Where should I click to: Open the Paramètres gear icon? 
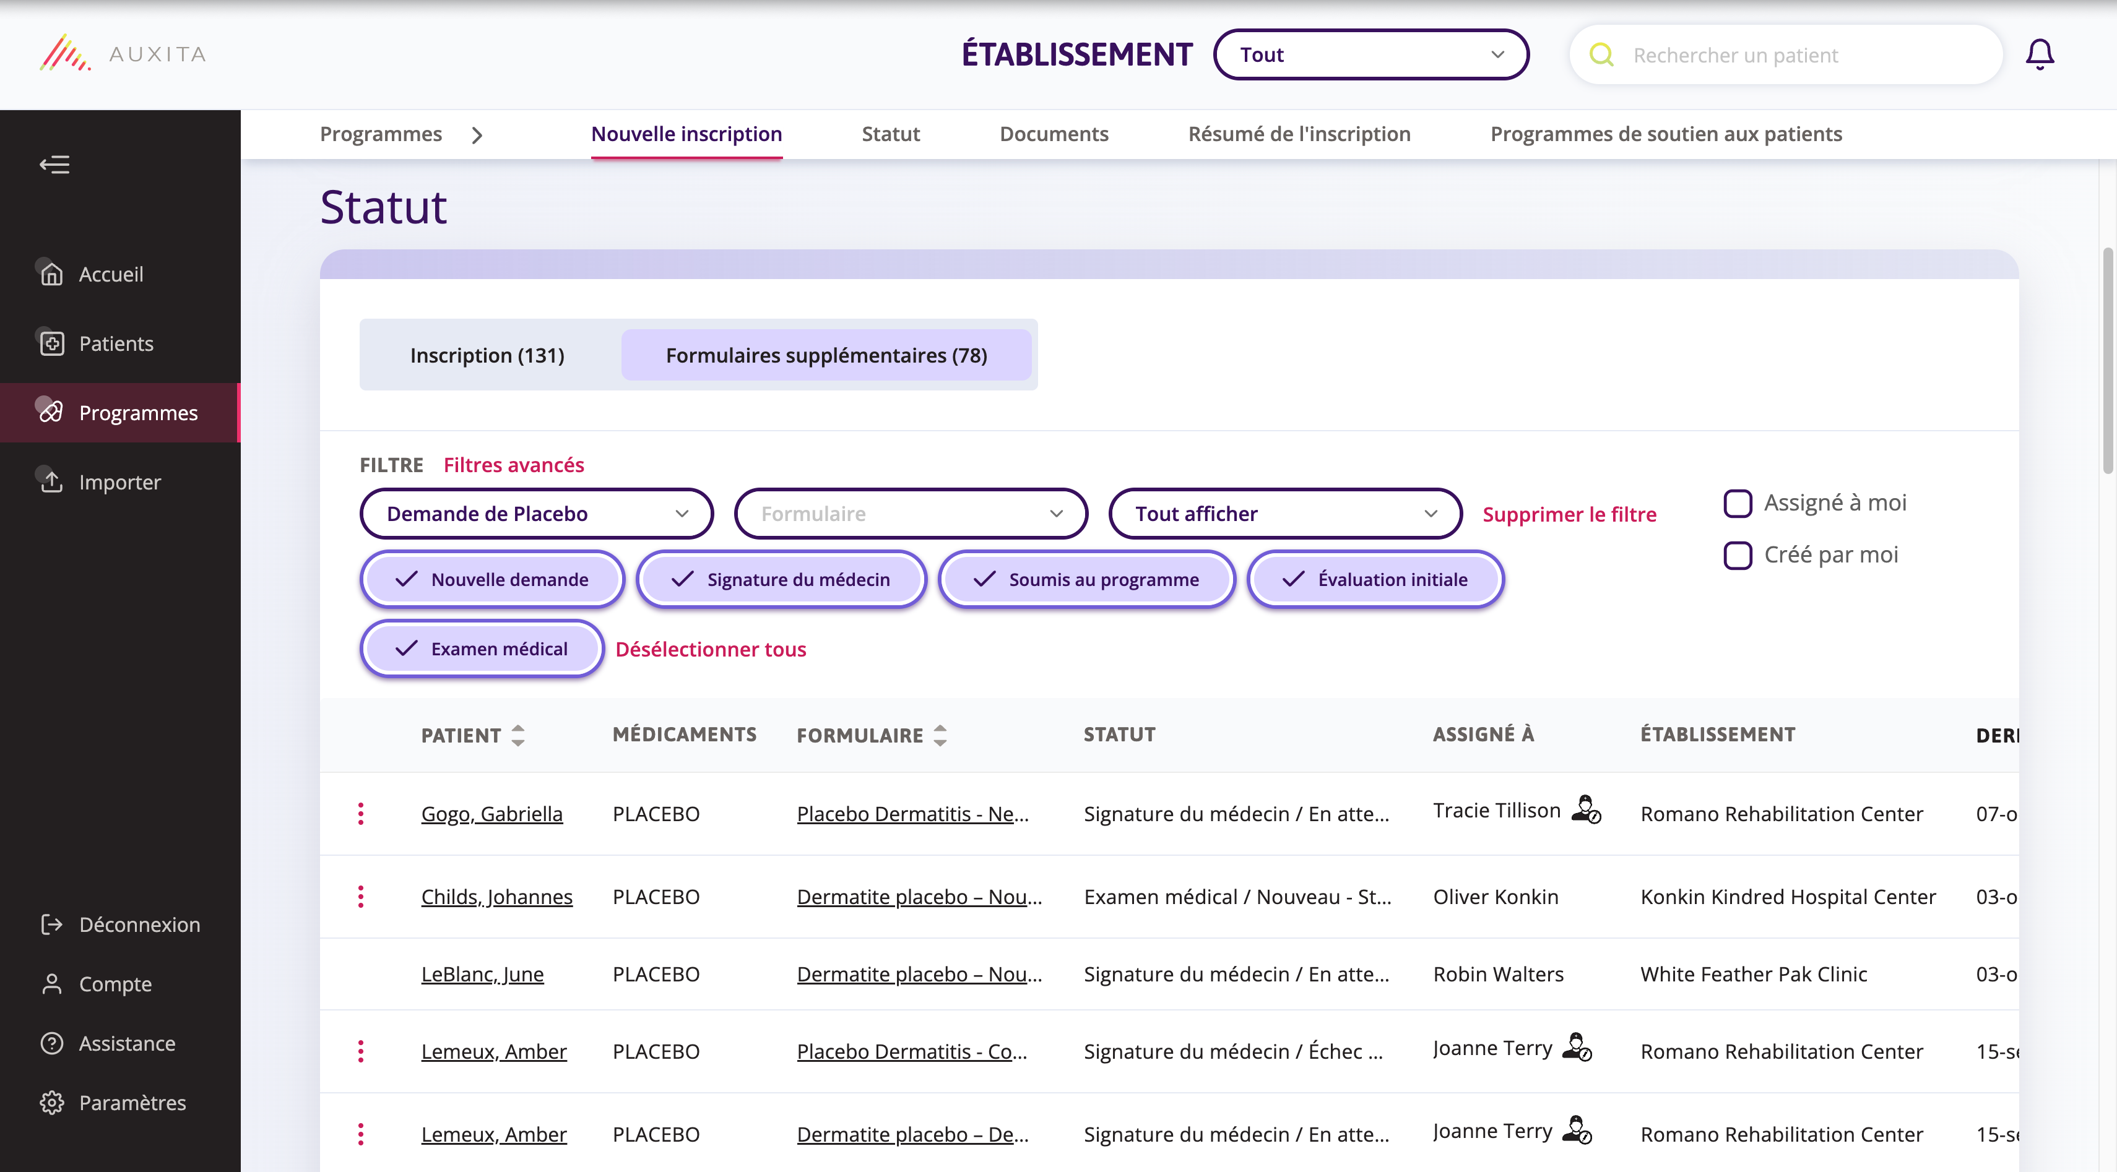52,1103
